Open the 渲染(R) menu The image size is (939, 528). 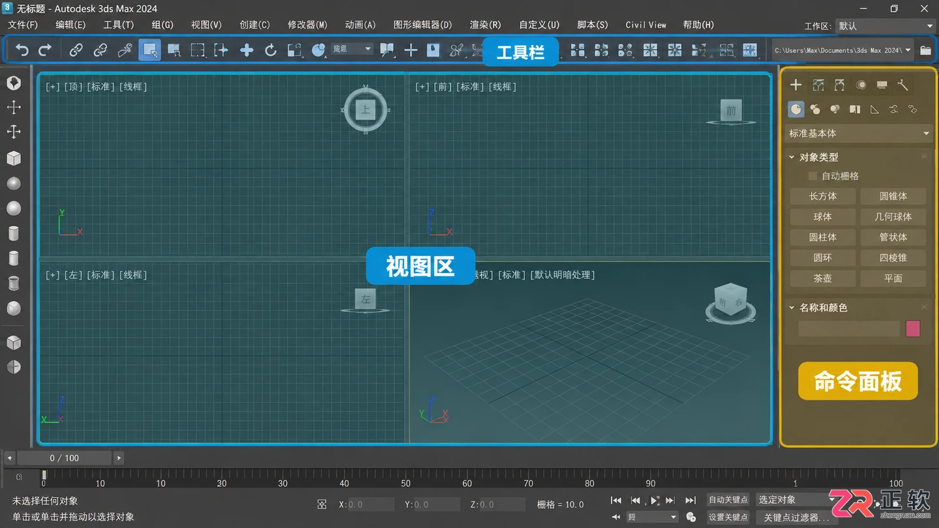[x=485, y=25]
